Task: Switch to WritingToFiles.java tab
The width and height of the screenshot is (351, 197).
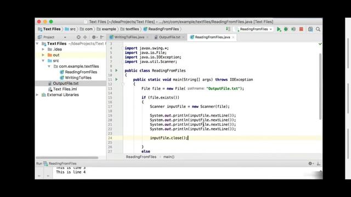Action: tap(129, 37)
